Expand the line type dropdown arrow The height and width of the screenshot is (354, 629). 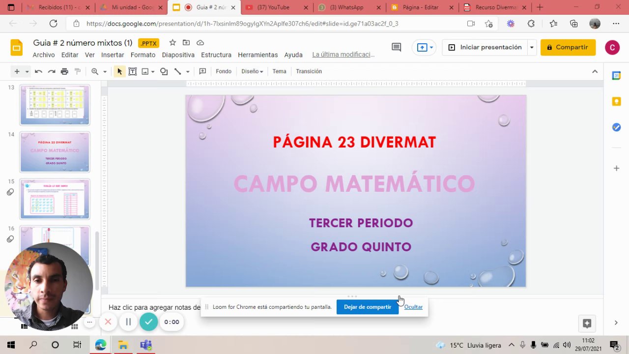(x=188, y=71)
